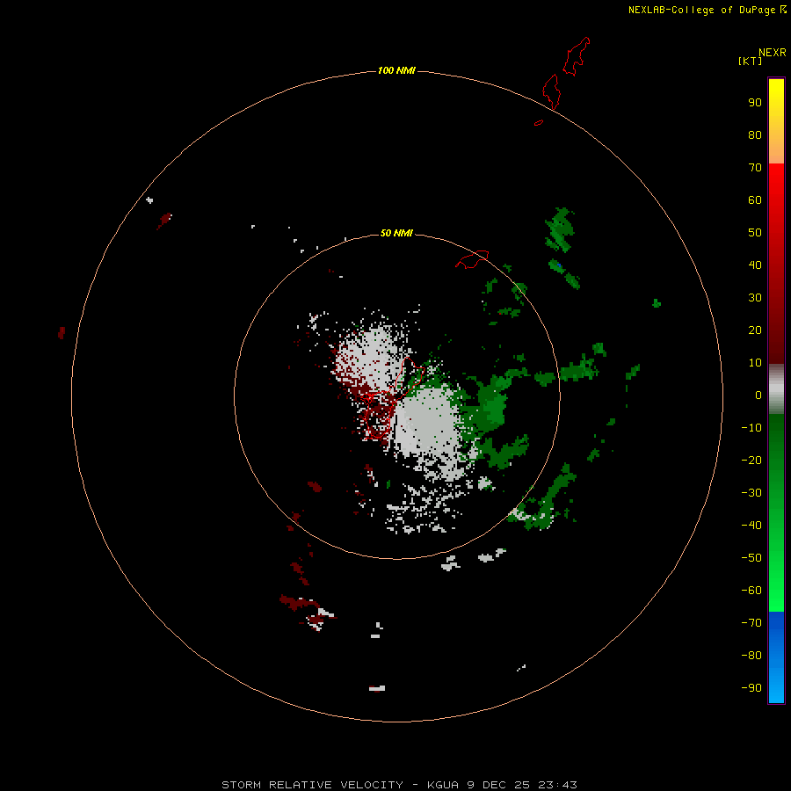Click the -70 value on velocity scale
The width and height of the screenshot is (791, 791).
tap(751, 623)
